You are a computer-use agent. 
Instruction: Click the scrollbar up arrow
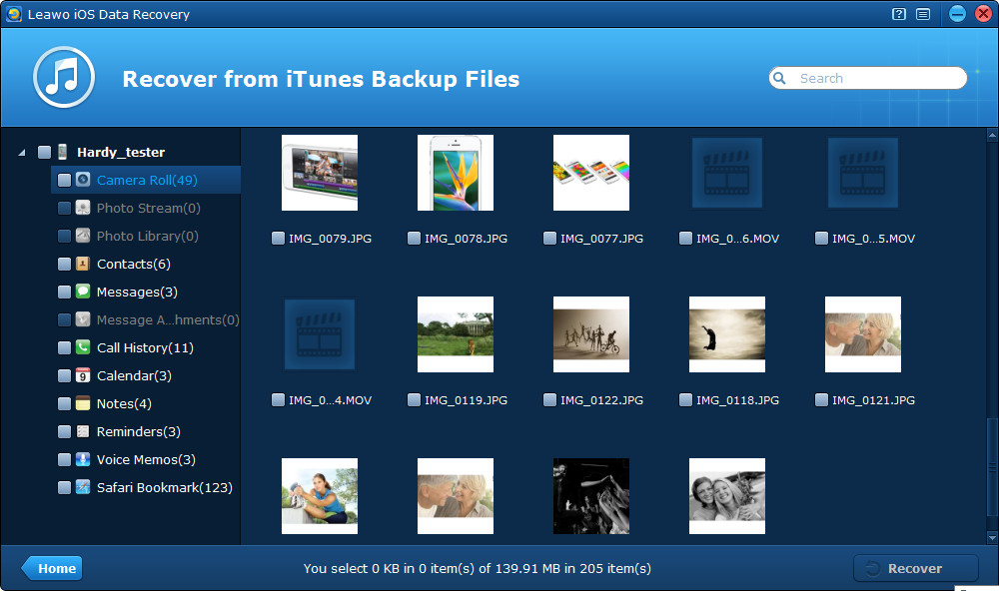pyautogui.click(x=992, y=135)
